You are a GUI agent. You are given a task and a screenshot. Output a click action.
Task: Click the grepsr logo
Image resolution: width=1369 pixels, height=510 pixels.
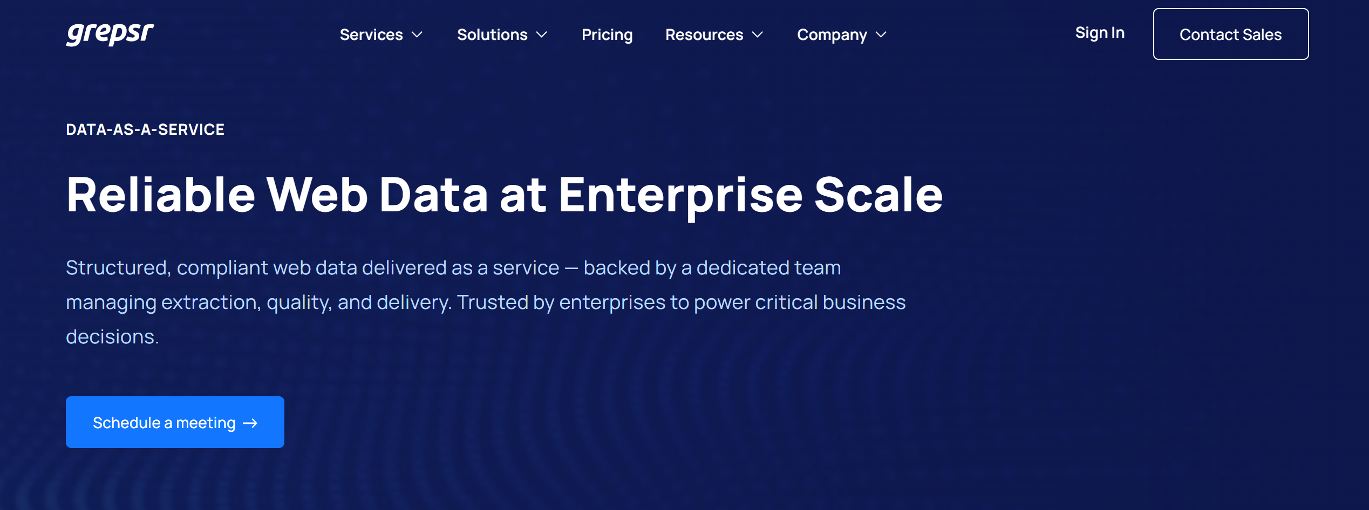click(110, 34)
